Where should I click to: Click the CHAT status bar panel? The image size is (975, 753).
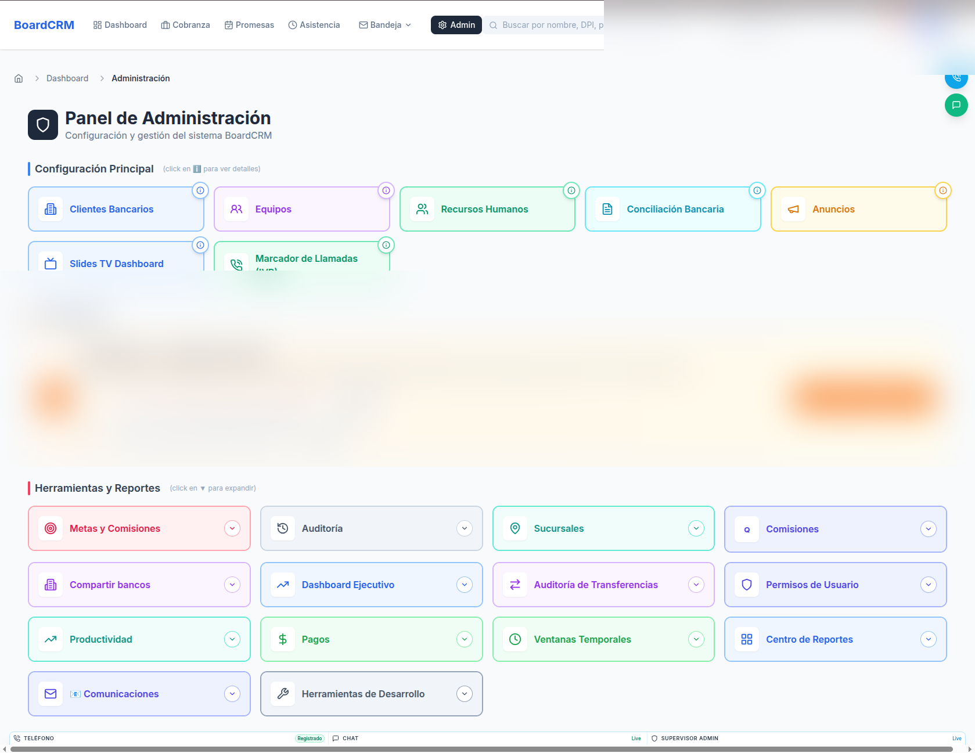(487, 738)
